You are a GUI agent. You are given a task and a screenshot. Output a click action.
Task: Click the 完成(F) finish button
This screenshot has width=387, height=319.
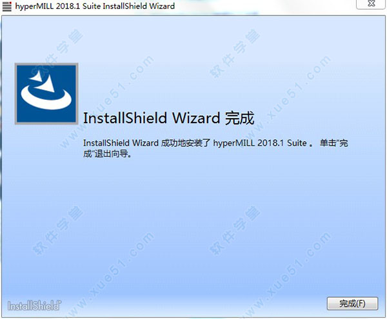352,304
